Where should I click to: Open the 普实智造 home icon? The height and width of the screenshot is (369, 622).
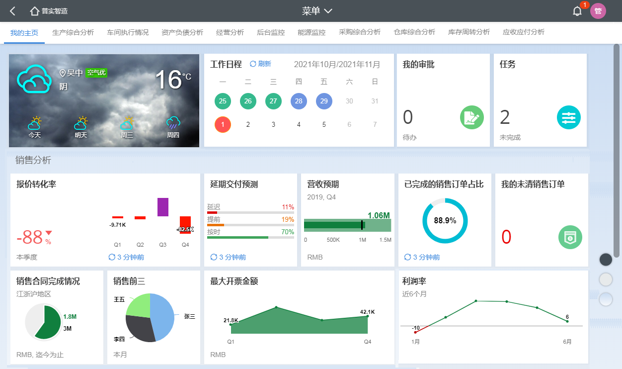pos(34,11)
